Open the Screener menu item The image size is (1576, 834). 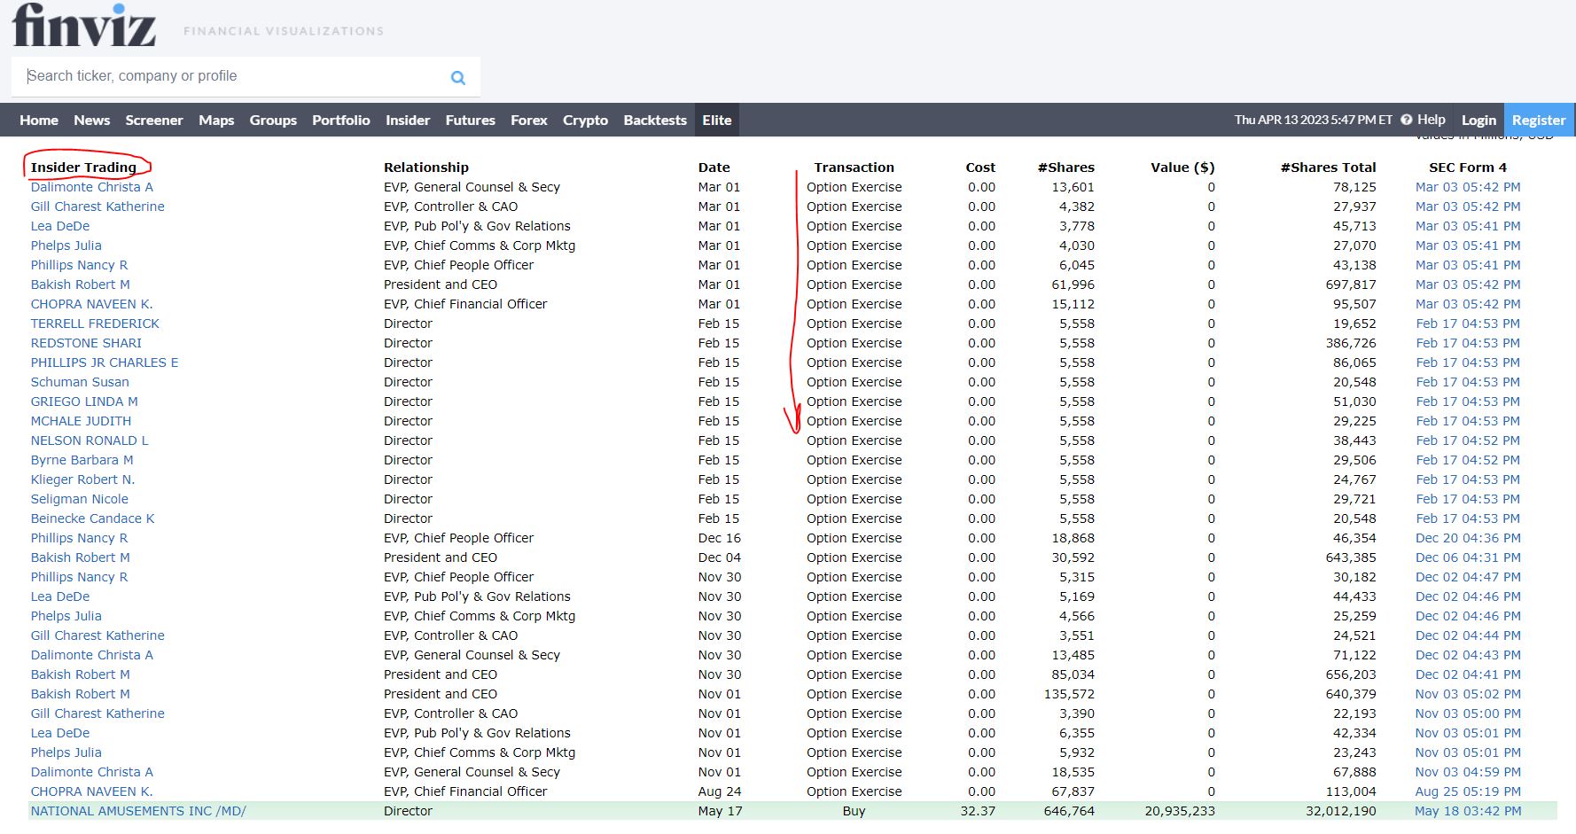point(154,121)
